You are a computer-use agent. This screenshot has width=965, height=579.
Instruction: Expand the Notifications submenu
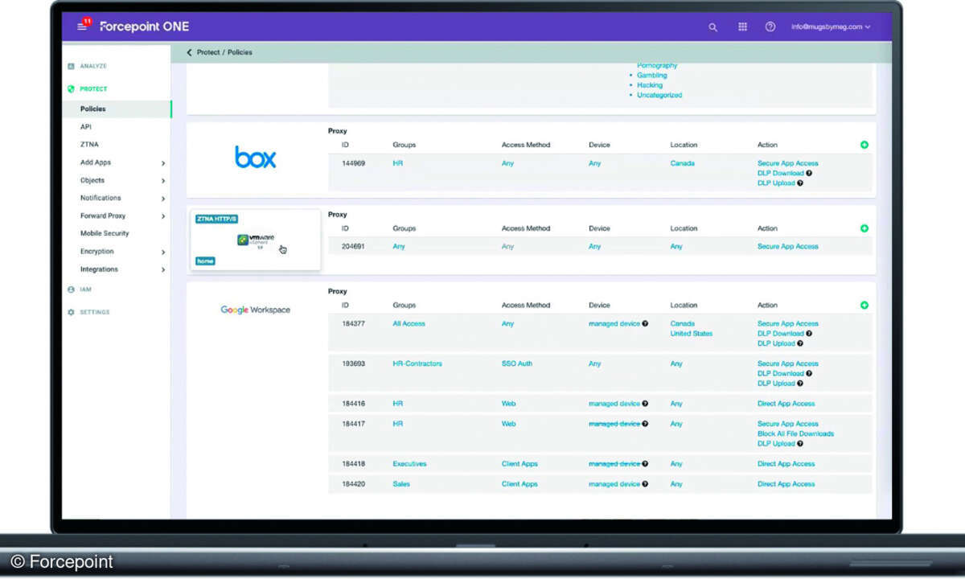pos(163,199)
